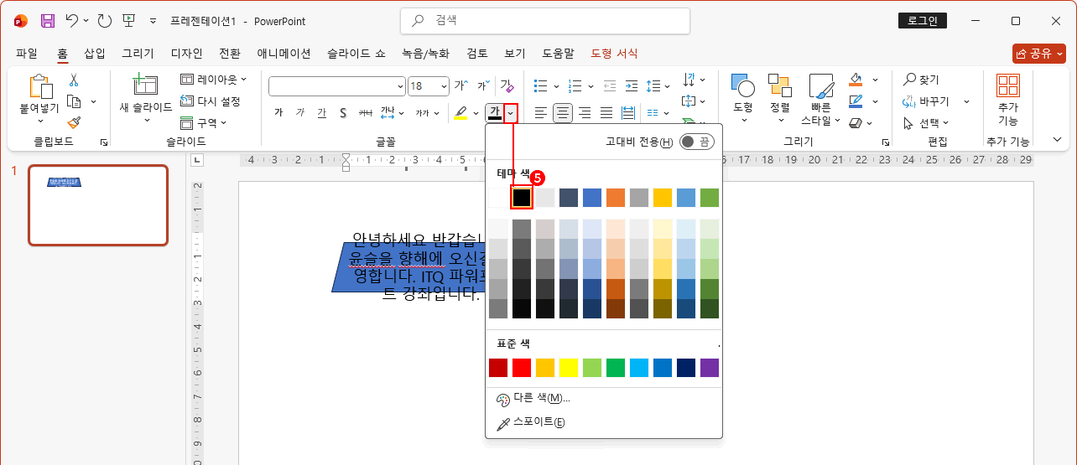Toggle bold 가 formatting
1077x465 pixels.
(278, 112)
